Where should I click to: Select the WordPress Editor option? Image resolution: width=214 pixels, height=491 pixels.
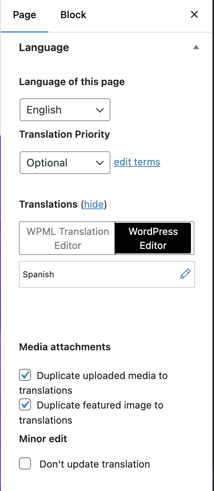(153, 238)
